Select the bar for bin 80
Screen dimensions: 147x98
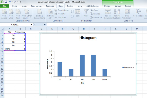click(x=94, y=66)
